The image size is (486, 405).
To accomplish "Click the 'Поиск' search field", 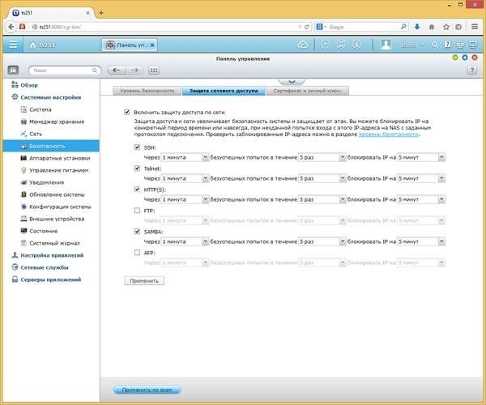I will (x=65, y=70).
